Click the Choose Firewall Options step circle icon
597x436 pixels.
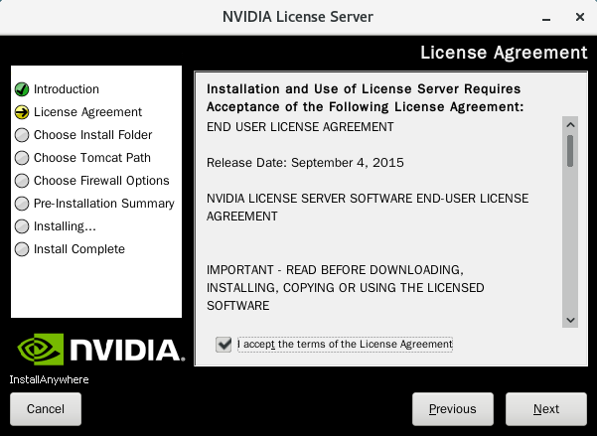pos(22,181)
